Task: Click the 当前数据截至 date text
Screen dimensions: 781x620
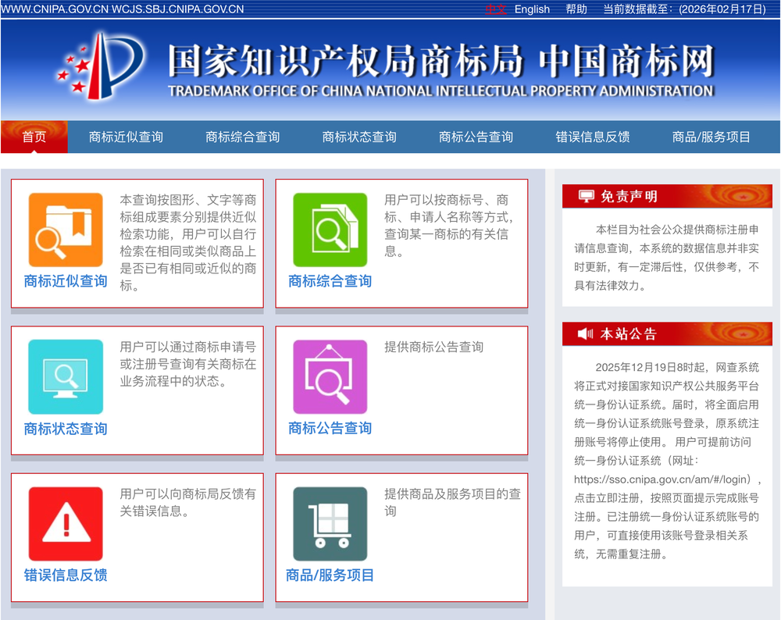Action: (684, 9)
